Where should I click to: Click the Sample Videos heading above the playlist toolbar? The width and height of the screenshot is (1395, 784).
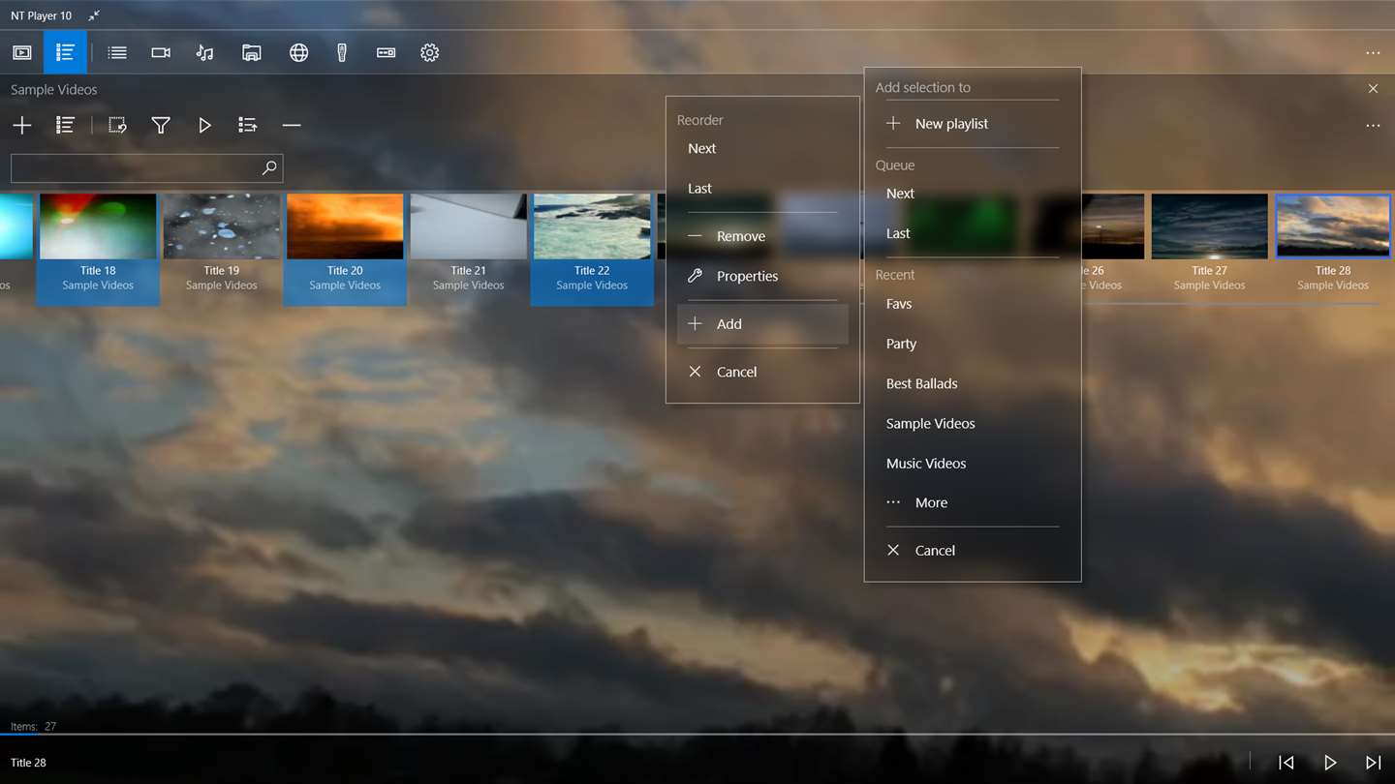(x=54, y=90)
